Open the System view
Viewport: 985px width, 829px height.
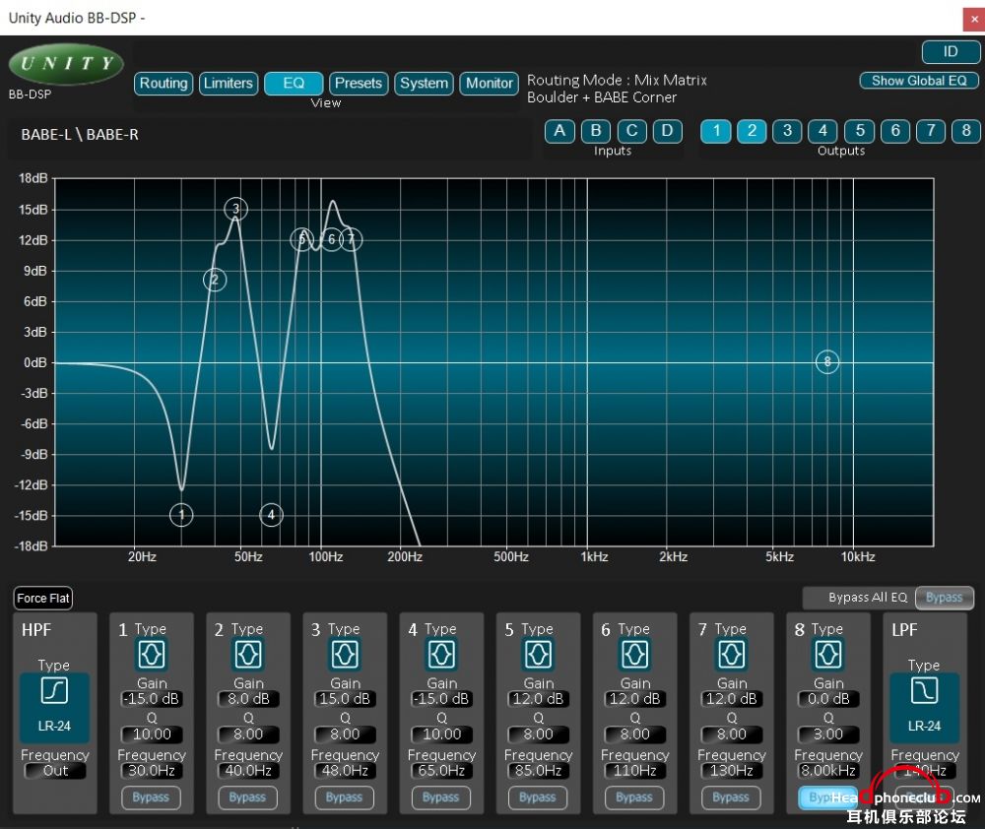(424, 84)
